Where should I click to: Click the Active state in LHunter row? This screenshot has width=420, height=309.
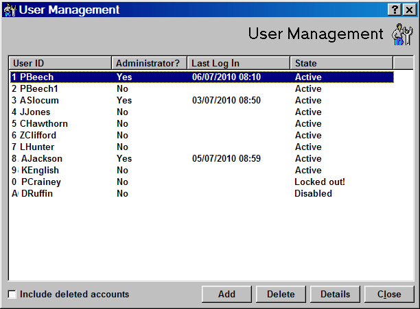point(308,147)
